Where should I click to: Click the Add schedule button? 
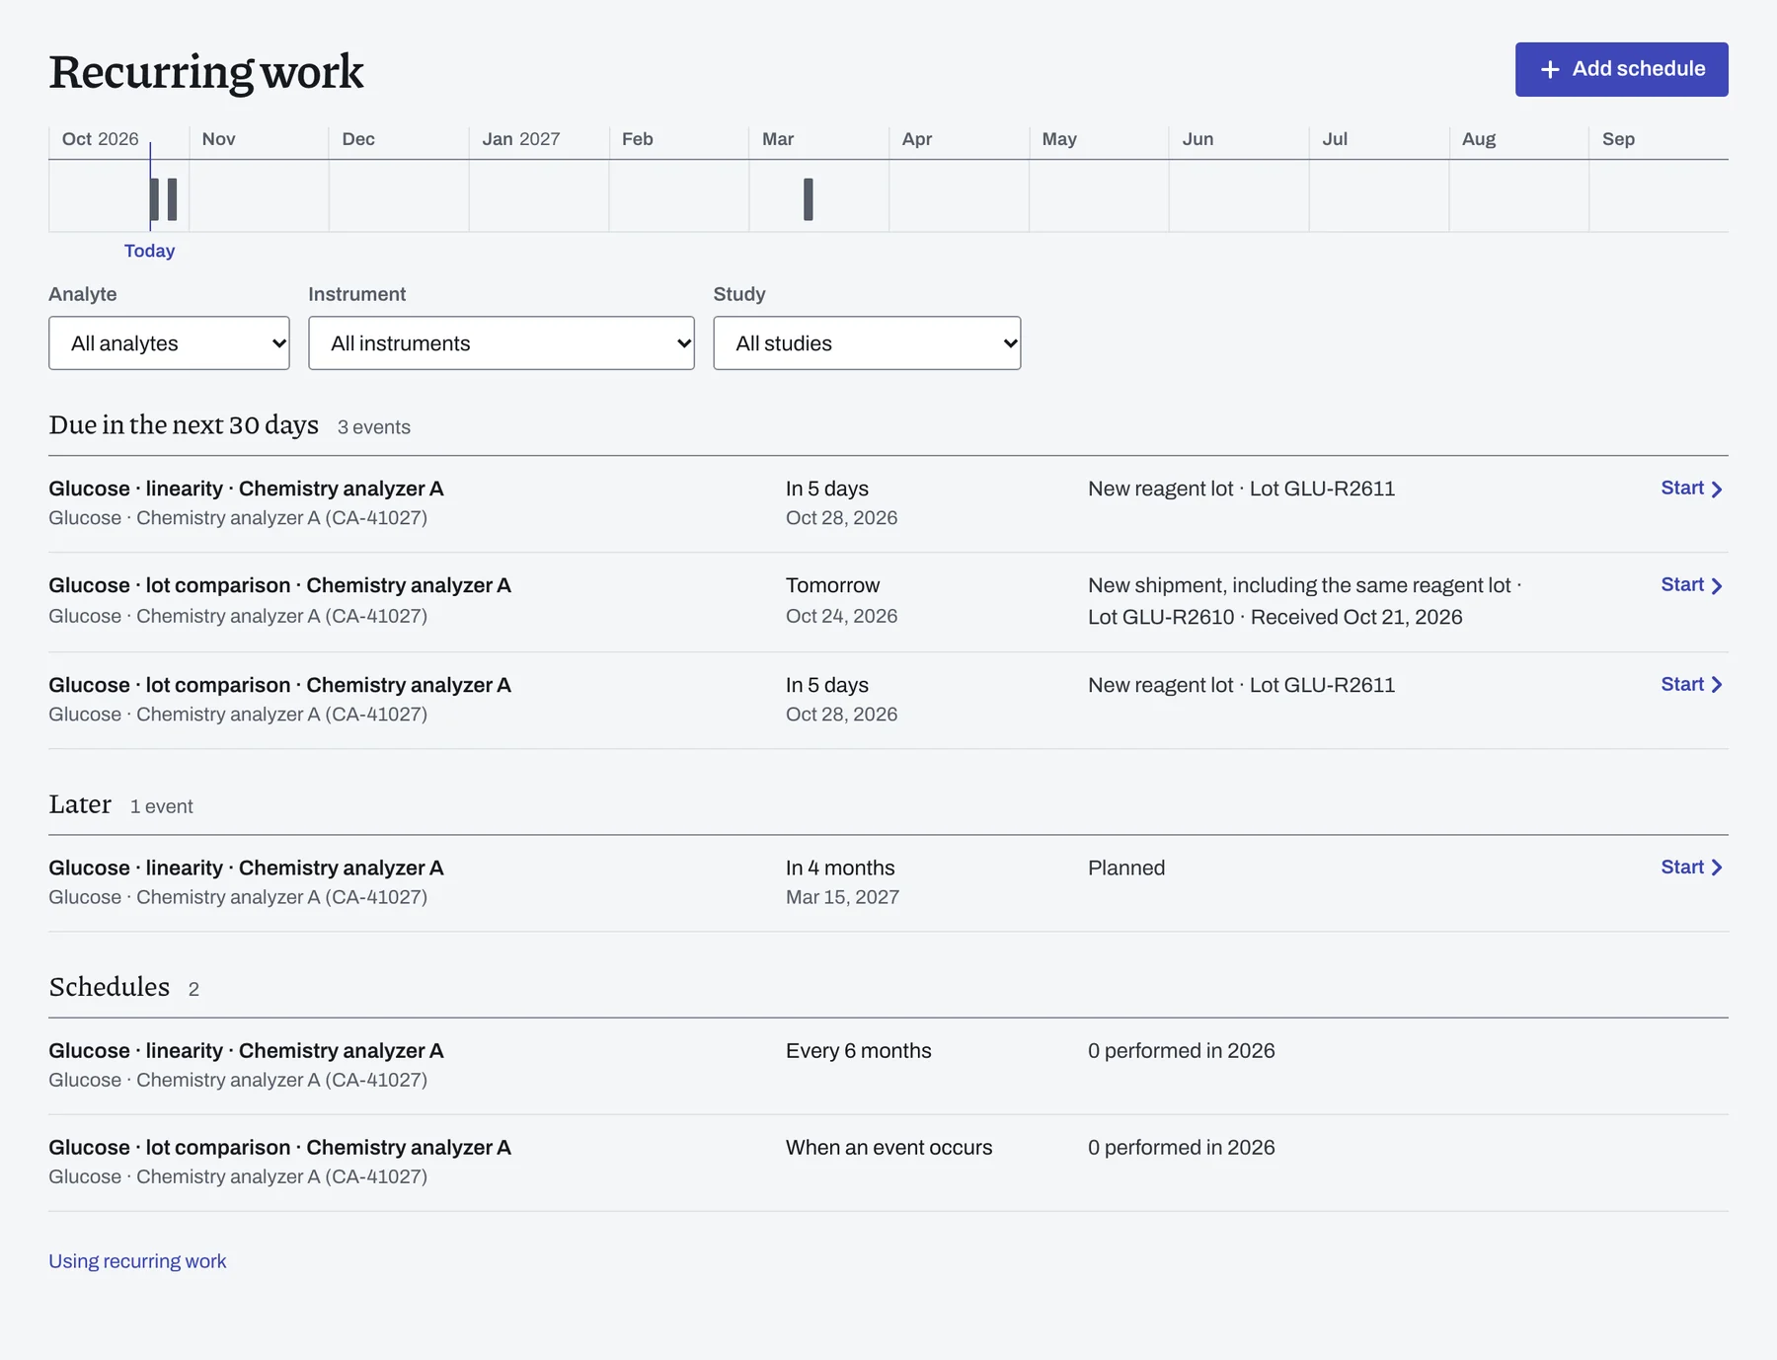[1621, 69]
